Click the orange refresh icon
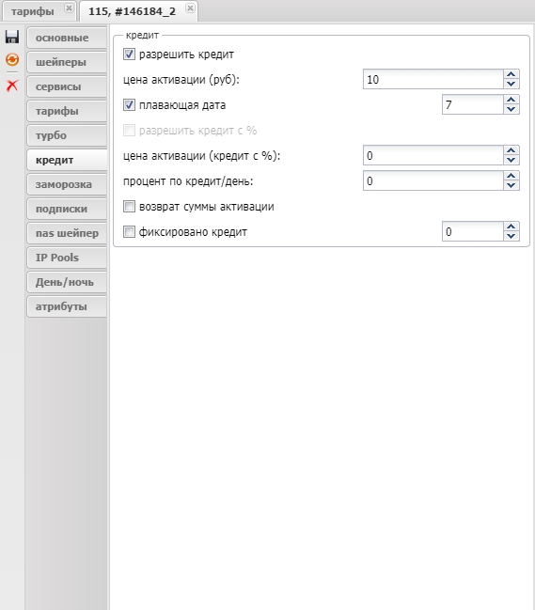The height and width of the screenshot is (610, 535). (x=12, y=59)
